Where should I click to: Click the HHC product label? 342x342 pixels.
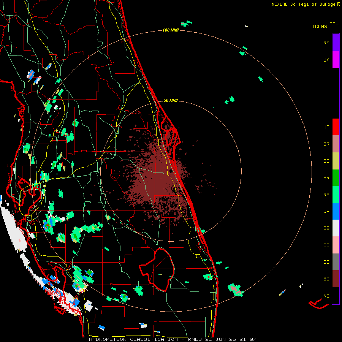[x=334, y=23]
